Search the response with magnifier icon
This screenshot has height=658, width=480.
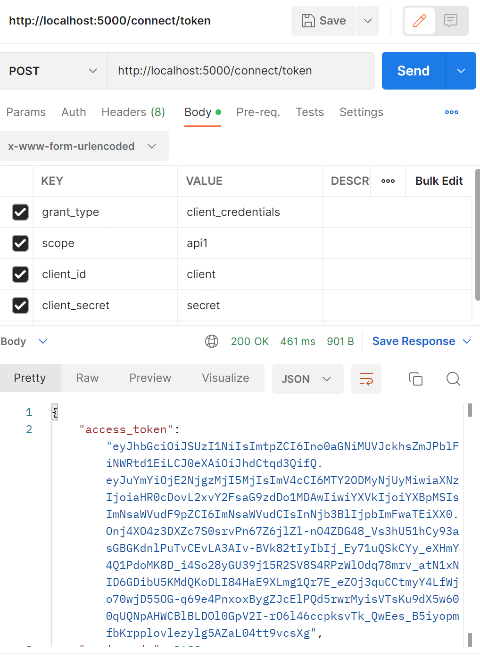453,379
